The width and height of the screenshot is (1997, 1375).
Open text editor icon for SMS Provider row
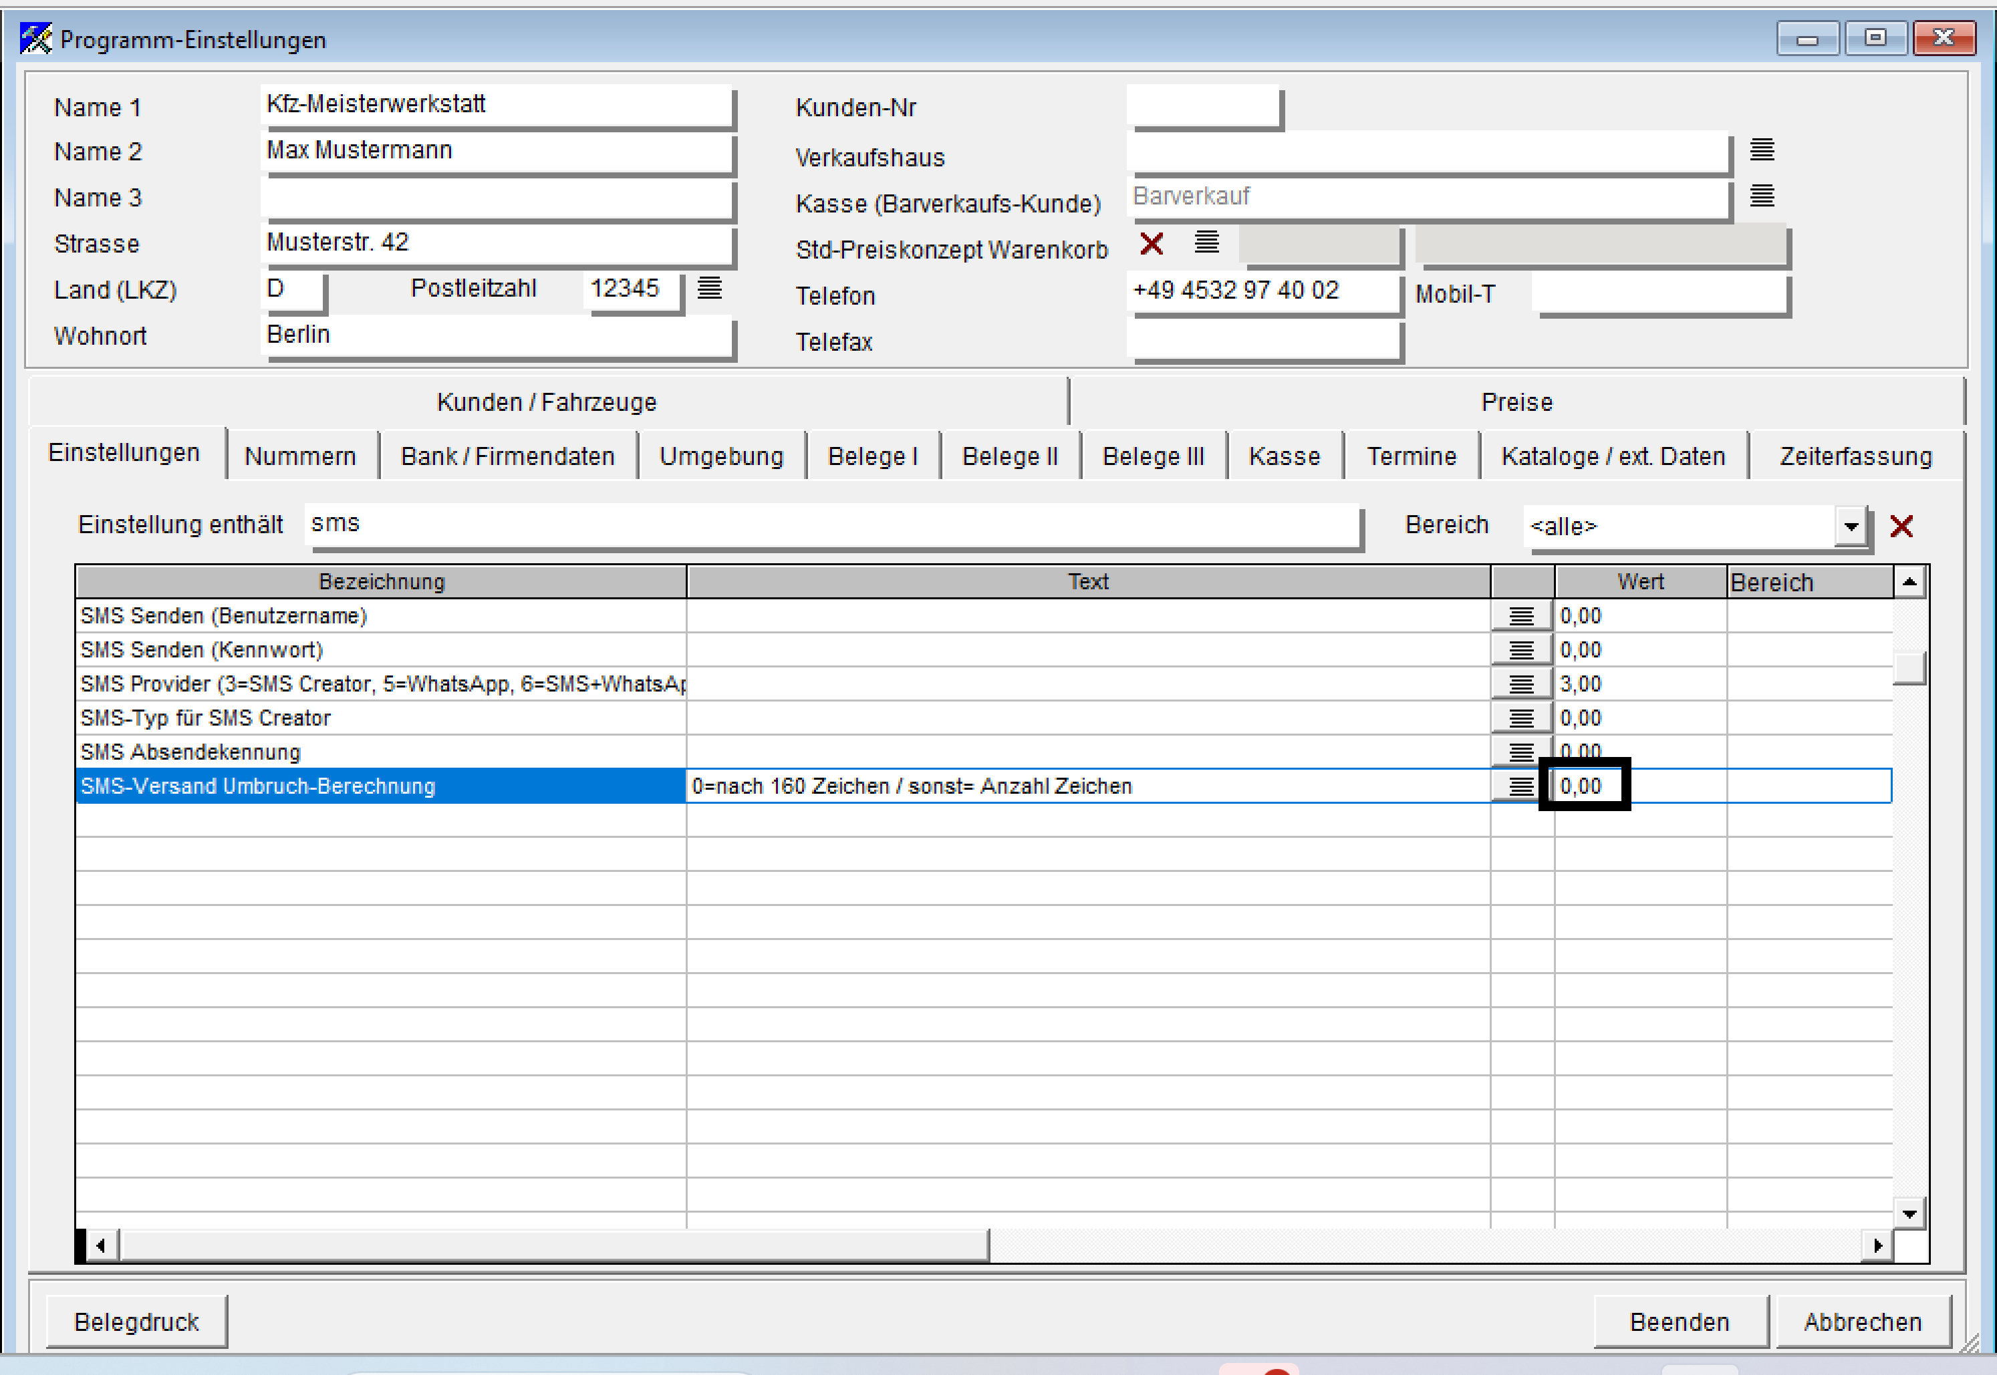coord(1521,684)
